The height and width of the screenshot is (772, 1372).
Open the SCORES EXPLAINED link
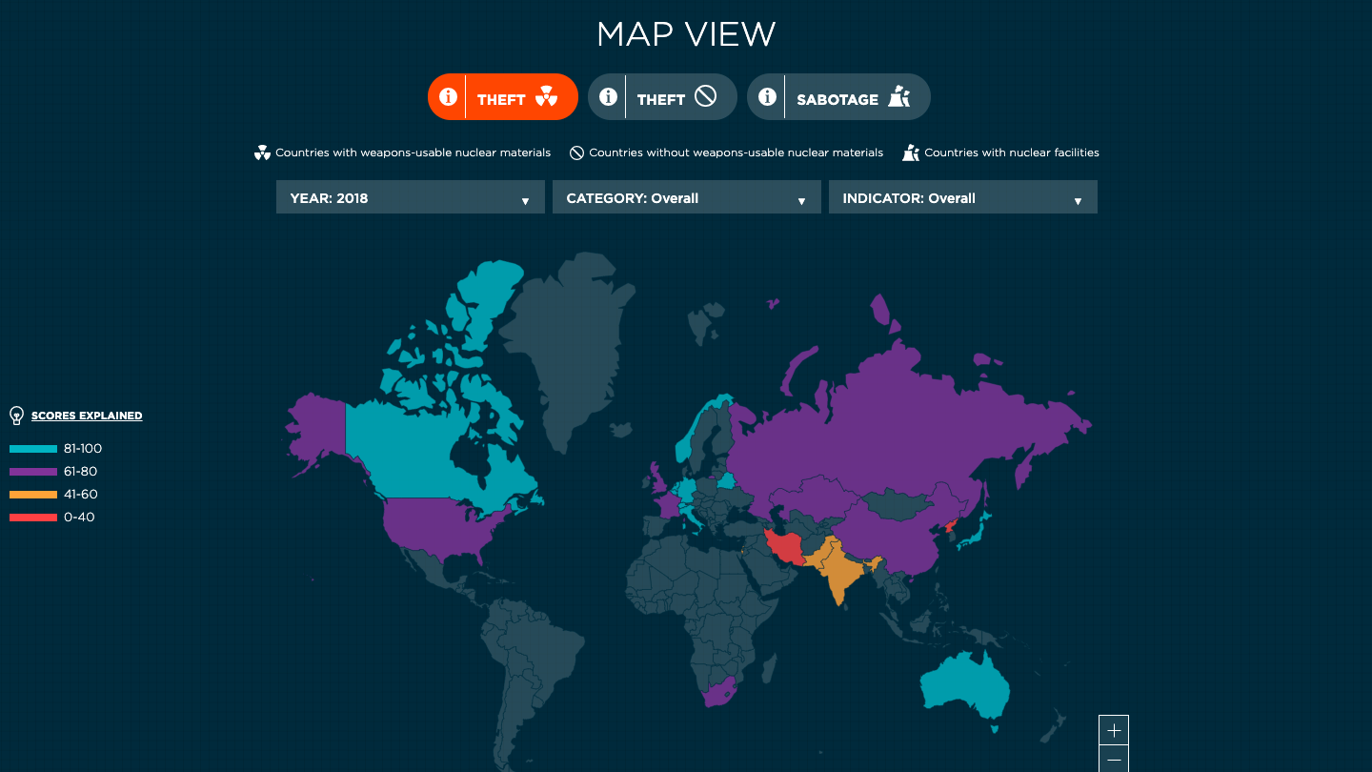(87, 415)
